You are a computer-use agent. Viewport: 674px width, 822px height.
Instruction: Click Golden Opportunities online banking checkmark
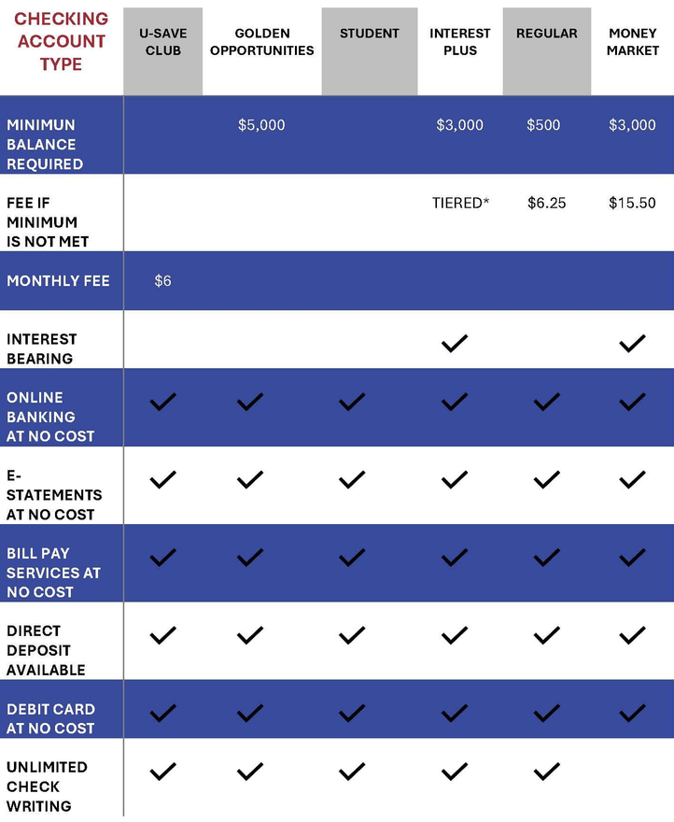point(250,402)
